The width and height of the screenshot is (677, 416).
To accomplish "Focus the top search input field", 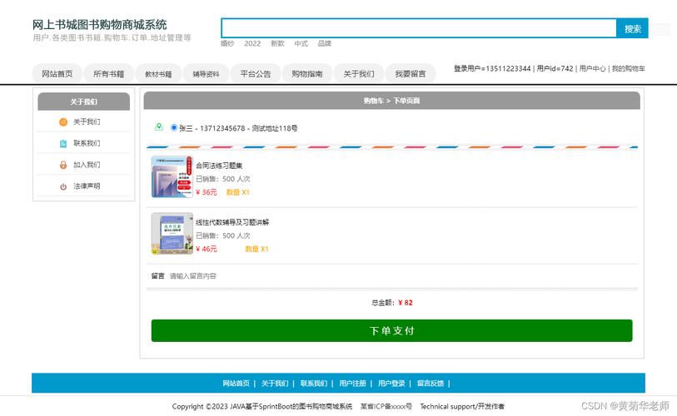I will click(x=419, y=28).
